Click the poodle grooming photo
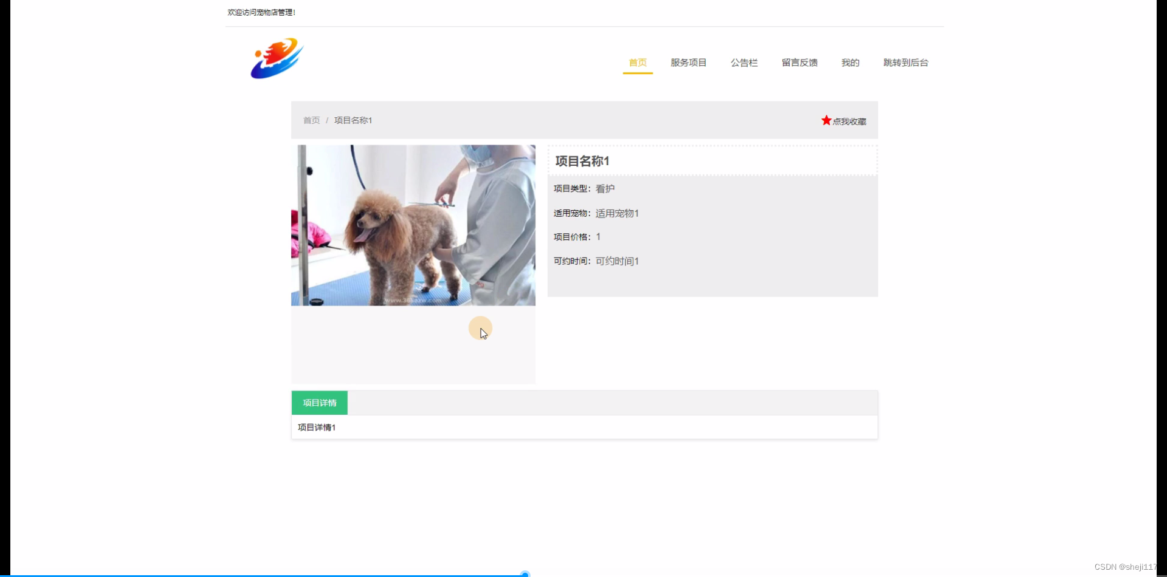This screenshot has height=577, width=1167. tap(413, 225)
